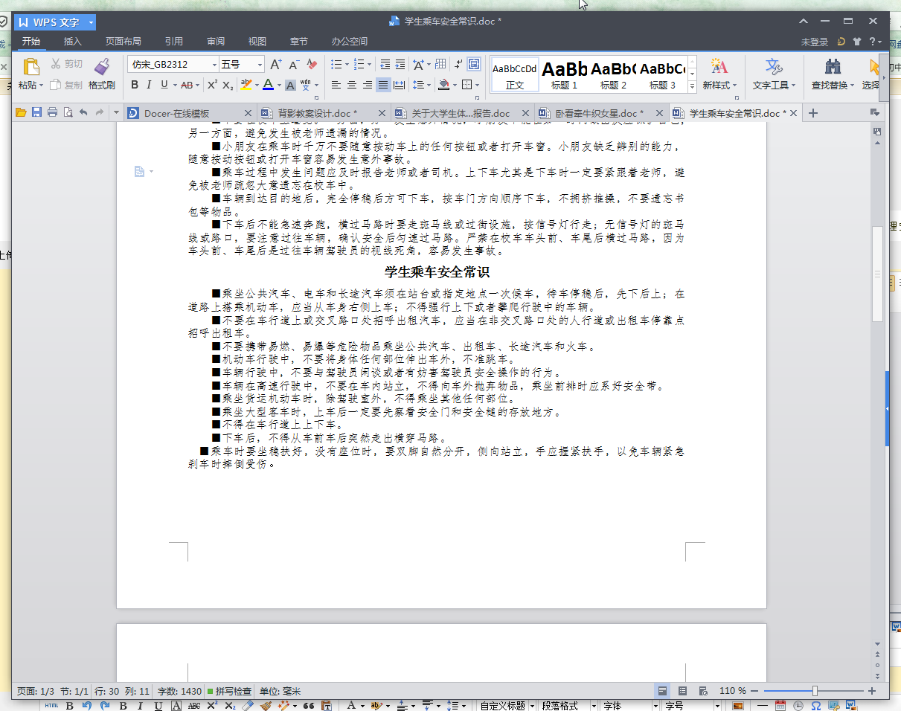Decrease paragraph indent icon
901x711 pixels.
pos(385,65)
